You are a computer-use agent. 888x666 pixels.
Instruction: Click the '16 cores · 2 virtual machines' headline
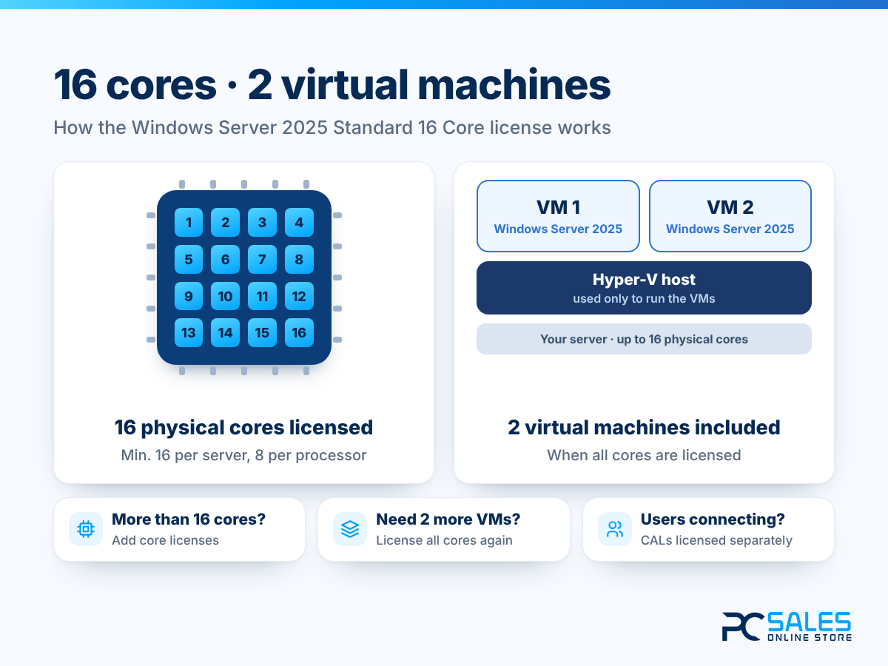[332, 85]
